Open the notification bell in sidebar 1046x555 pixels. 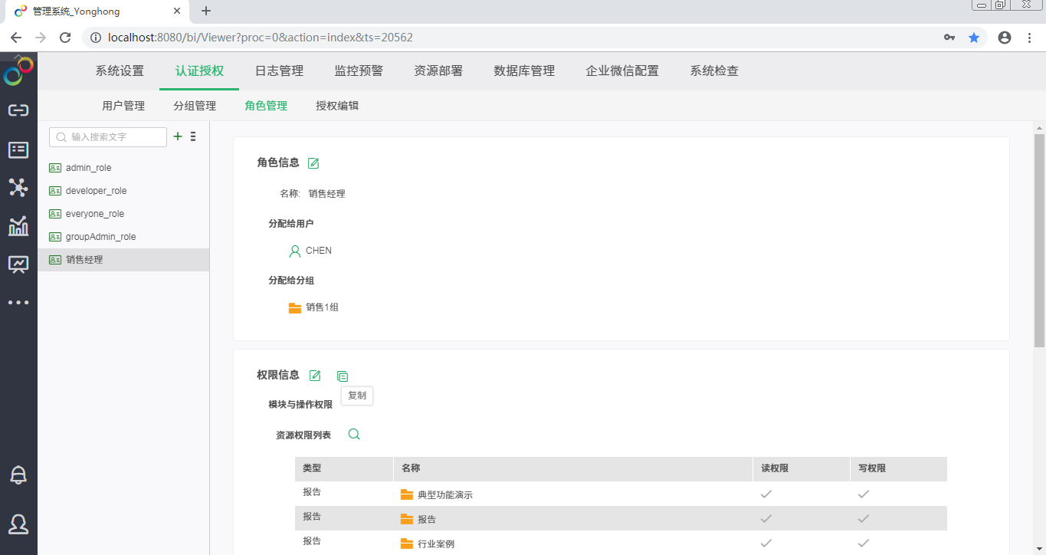pyautogui.click(x=18, y=475)
